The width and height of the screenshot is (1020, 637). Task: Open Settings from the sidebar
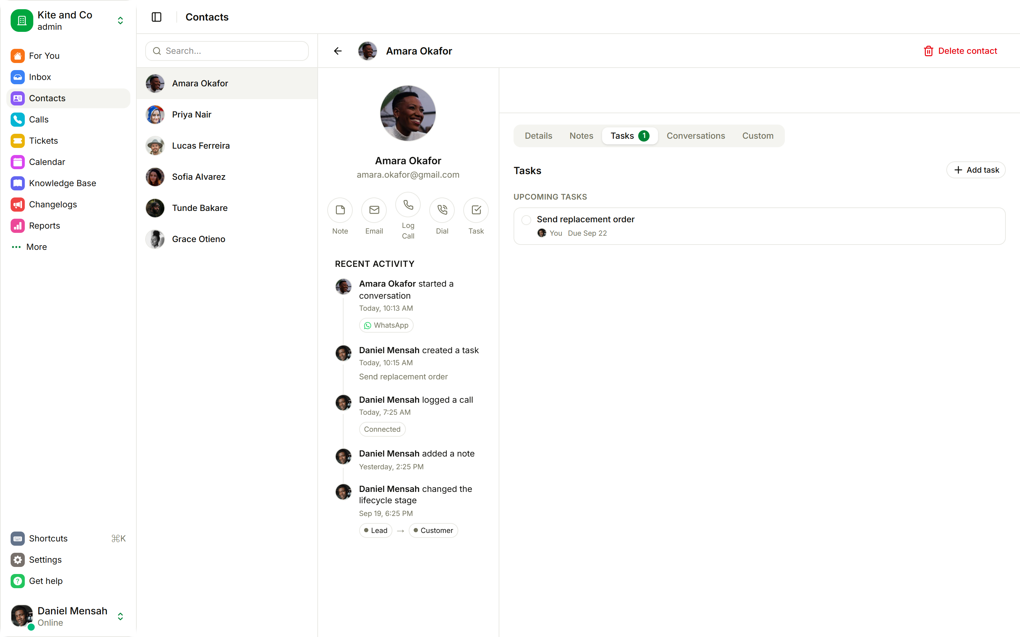pos(68,560)
